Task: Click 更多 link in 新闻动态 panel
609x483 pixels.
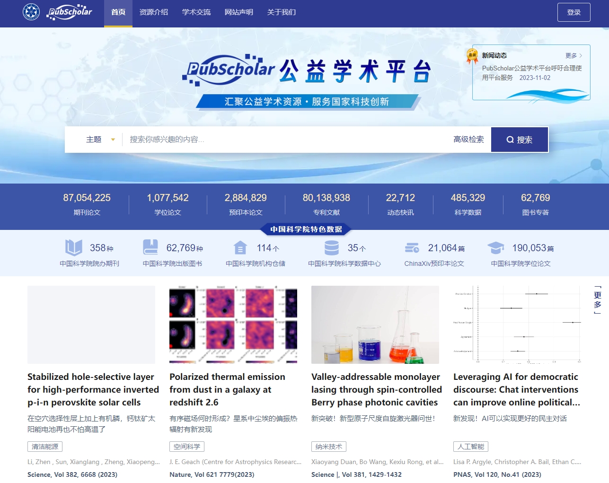Action: click(571, 55)
